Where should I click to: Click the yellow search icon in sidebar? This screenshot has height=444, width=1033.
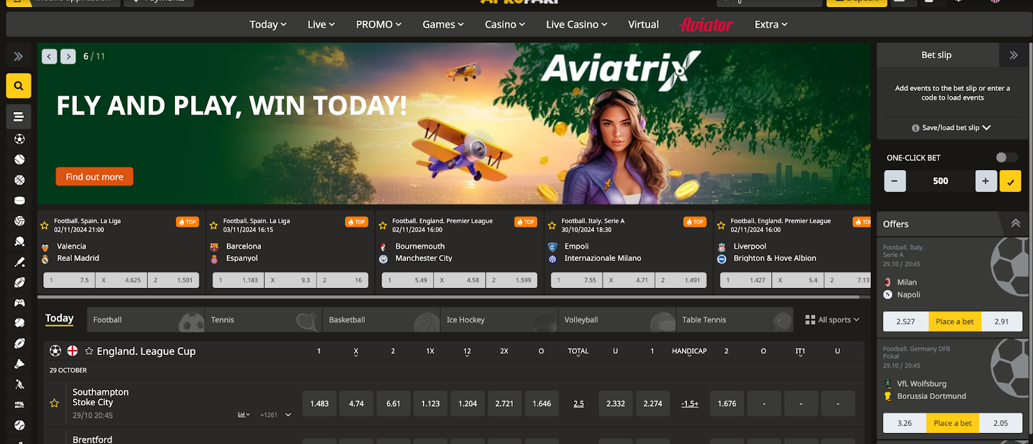pyautogui.click(x=19, y=86)
